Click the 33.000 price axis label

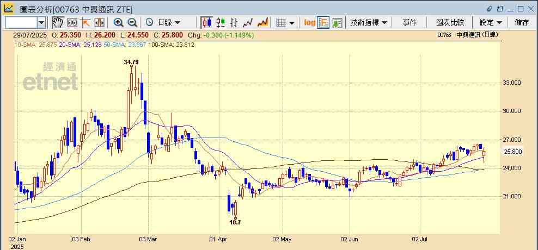[x=511, y=83]
